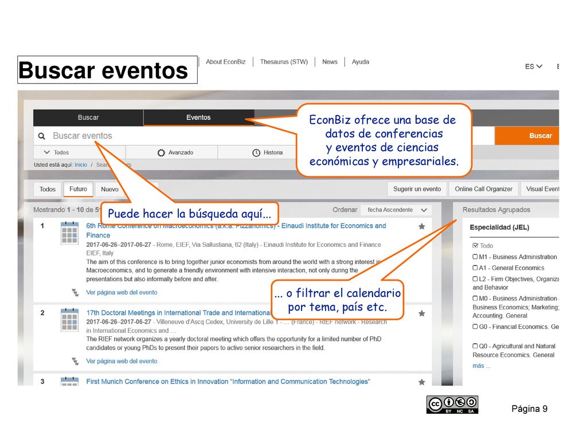Star the 6th Rome Conference event
Image resolution: width=587 pixels, height=440 pixels.
point(421,226)
